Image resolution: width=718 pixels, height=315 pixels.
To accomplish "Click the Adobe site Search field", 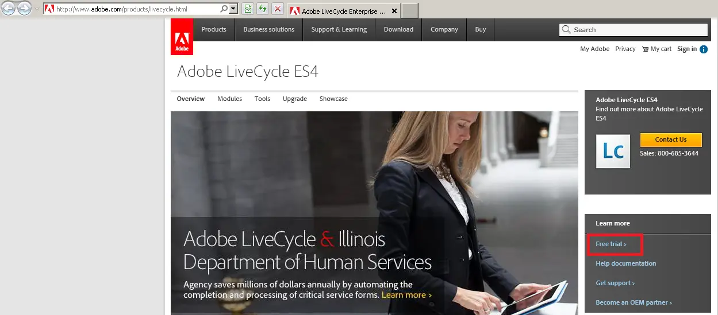I will click(633, 30).
